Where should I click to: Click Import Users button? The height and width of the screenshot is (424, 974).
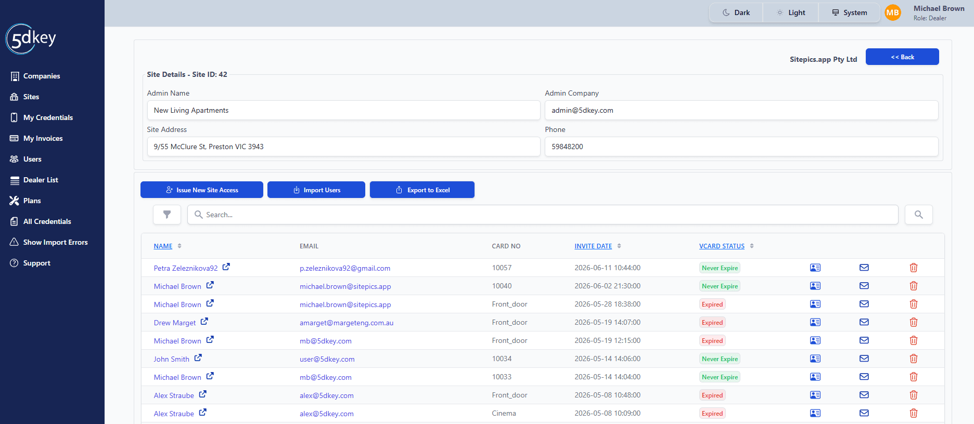(x=316, y=190)
